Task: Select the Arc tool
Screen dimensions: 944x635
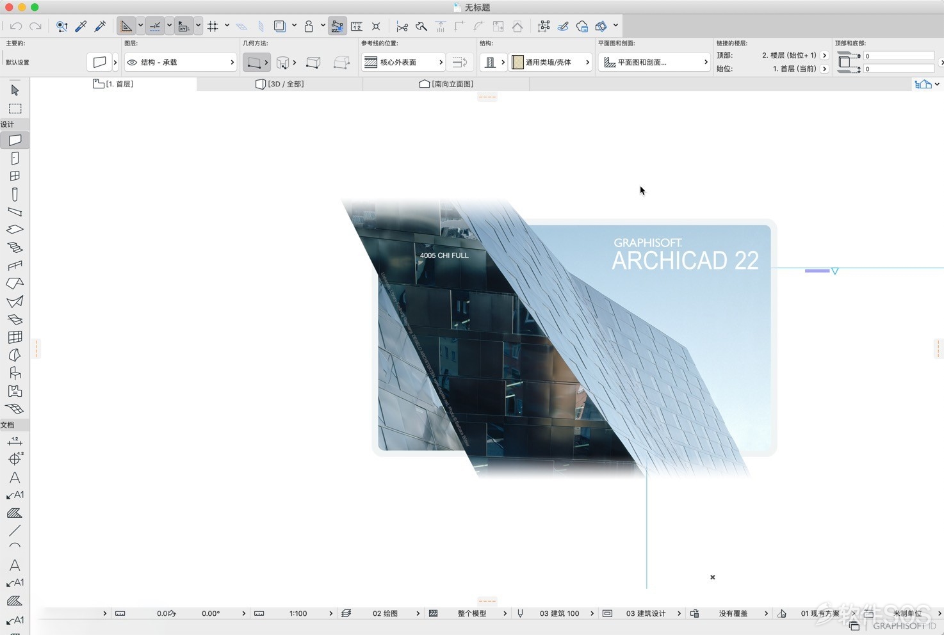Action: 15,546
